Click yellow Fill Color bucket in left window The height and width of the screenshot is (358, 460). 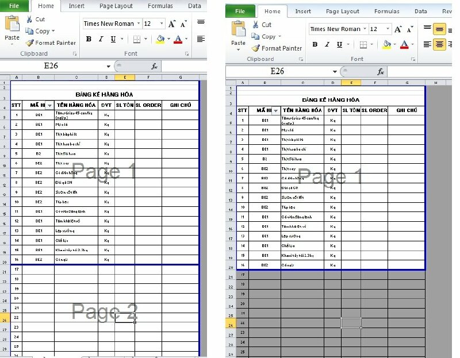click(x=160, y=39)
